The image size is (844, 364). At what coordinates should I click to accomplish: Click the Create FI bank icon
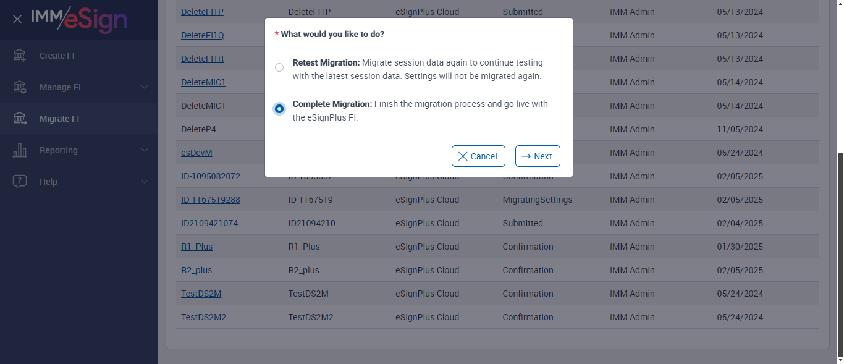pyautogui.click(x=20, y=56)
